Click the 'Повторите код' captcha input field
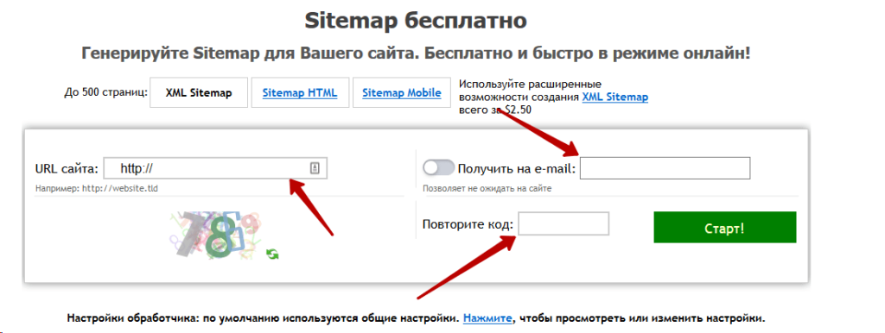 pos(563,223)
